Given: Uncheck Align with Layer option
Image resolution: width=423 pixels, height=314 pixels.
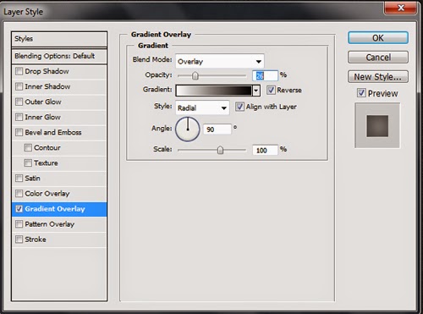Looking at the screenshot, I should pyautogui.click(x=239, y=107).
